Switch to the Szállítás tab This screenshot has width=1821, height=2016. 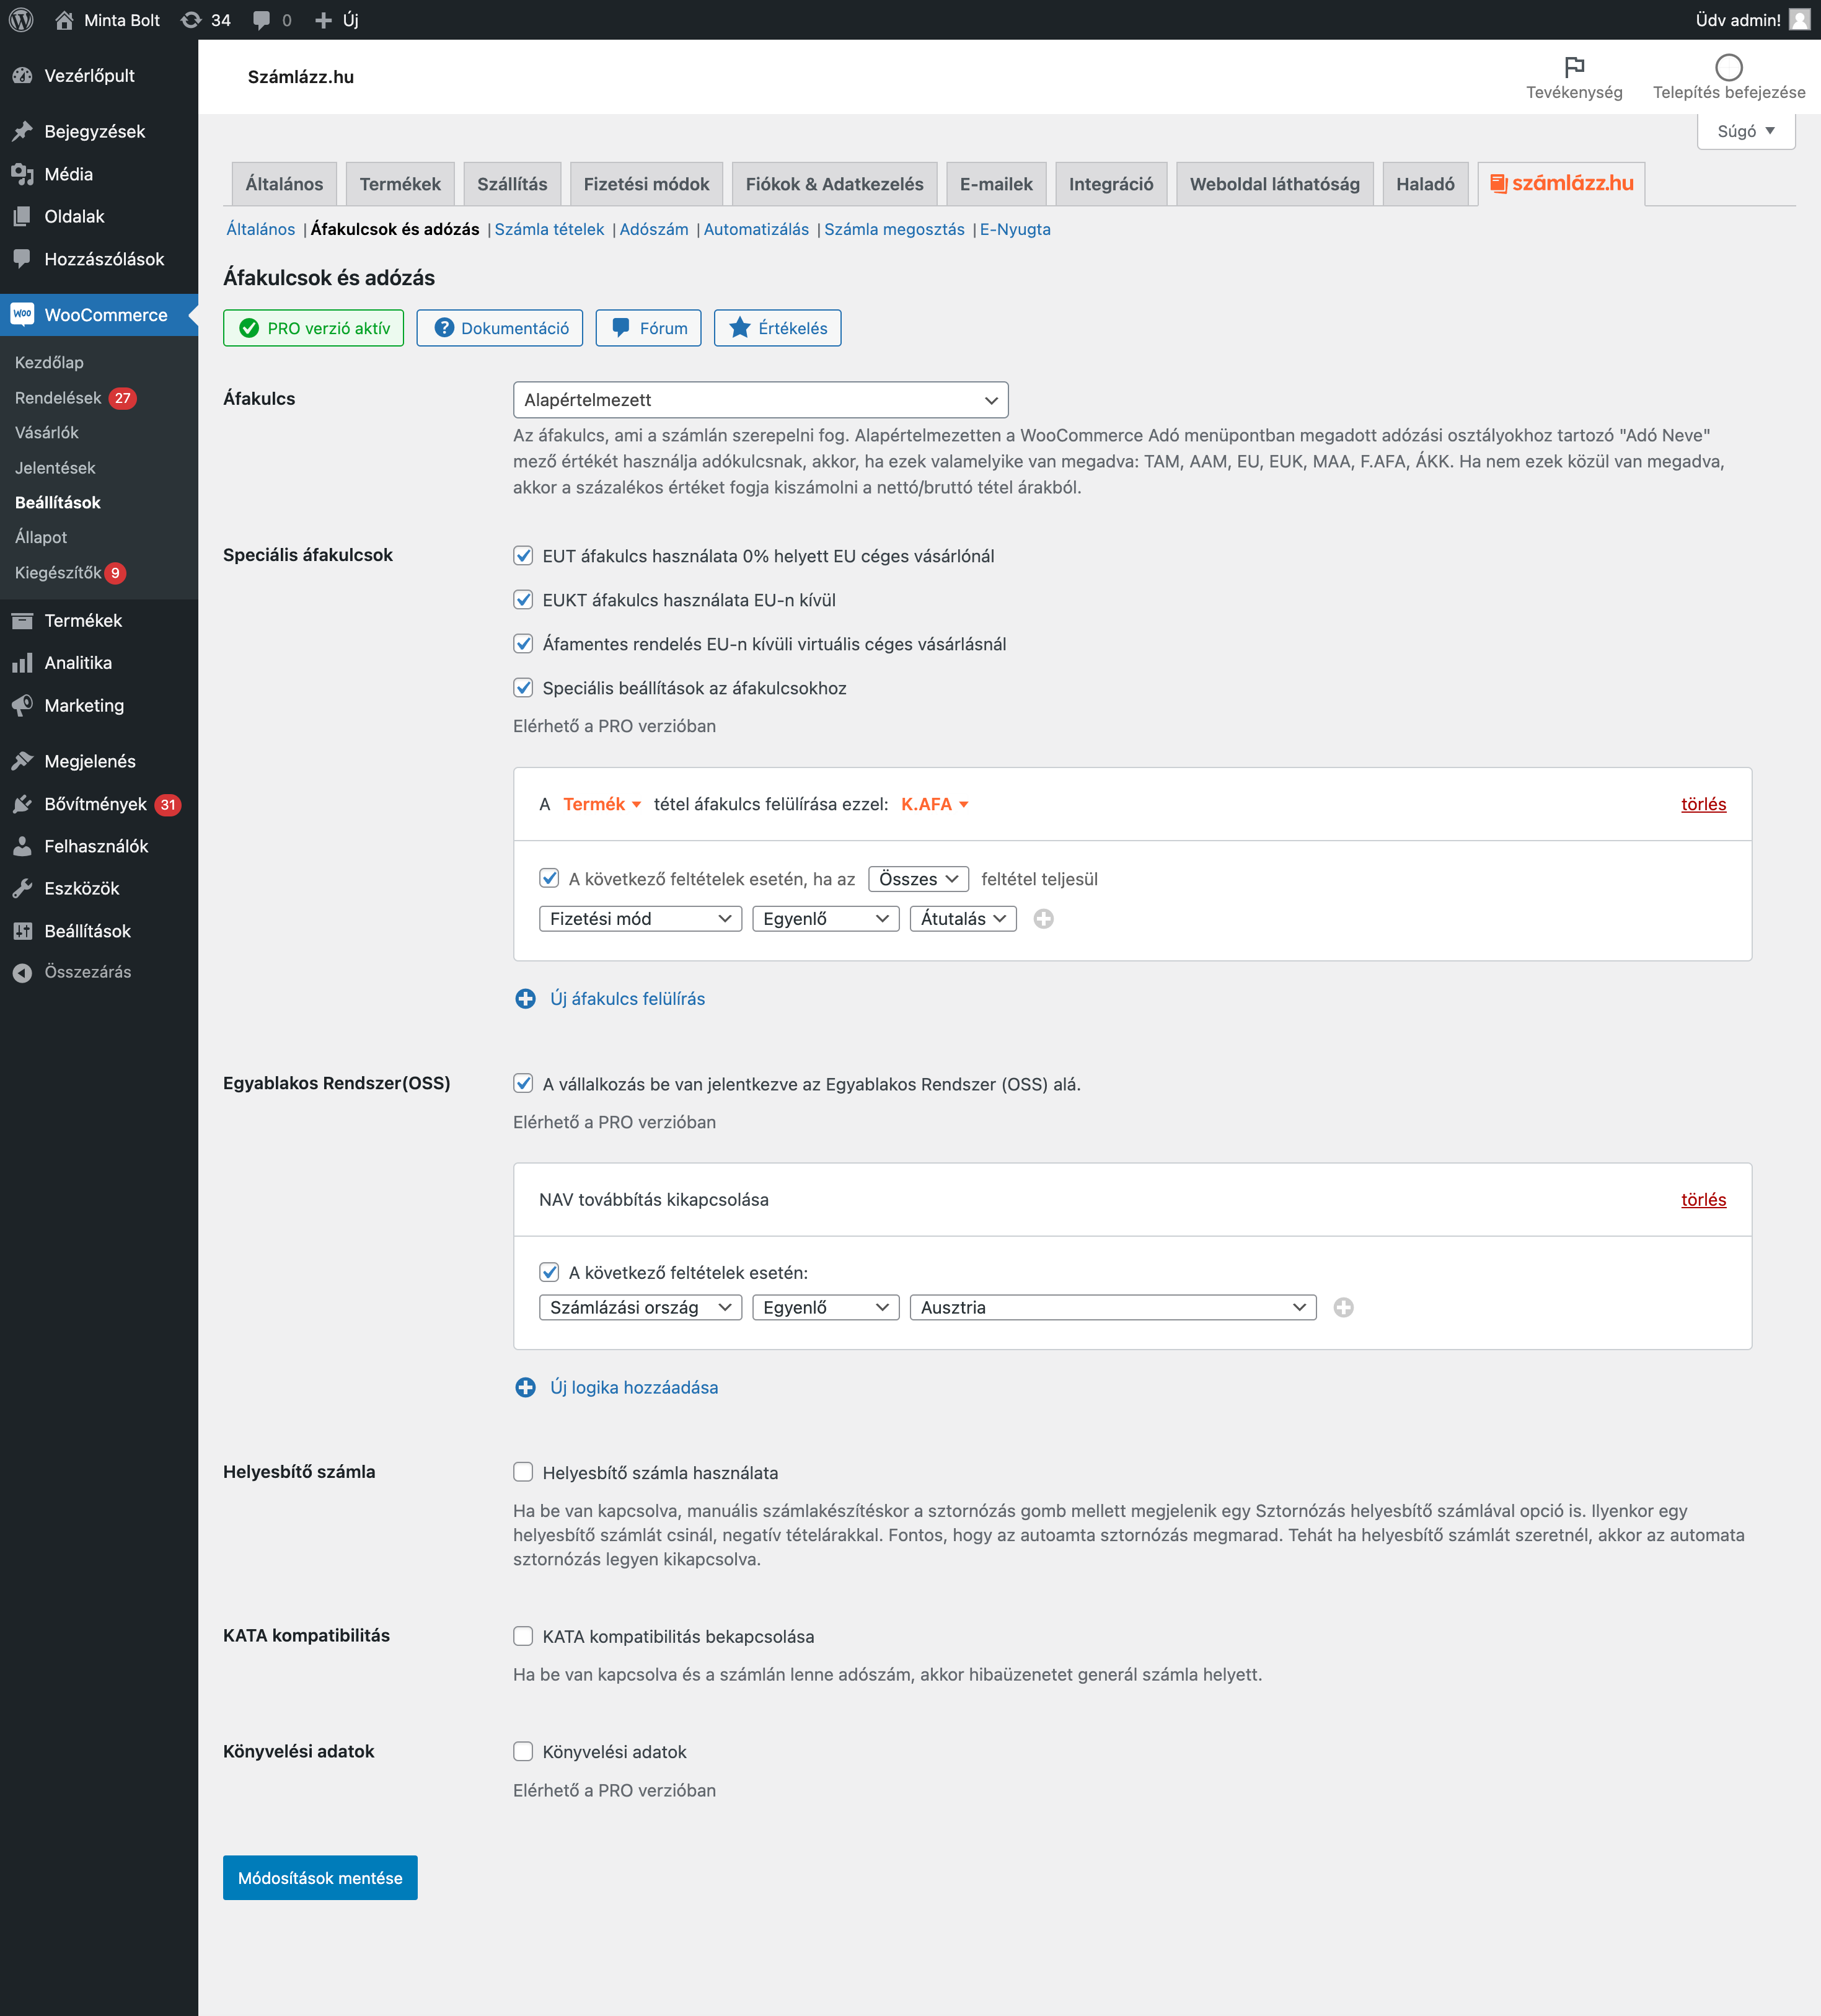[512, 184]
